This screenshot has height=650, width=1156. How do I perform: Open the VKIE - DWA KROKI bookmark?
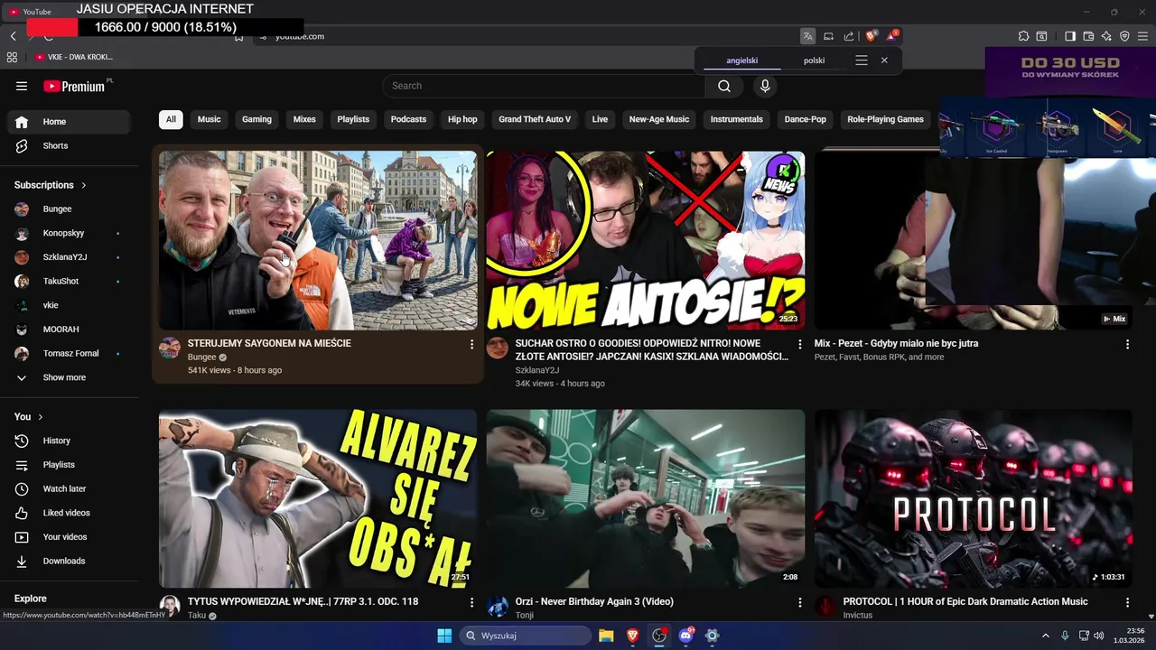(73, 57)
